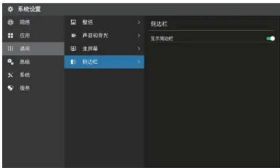Open the 声音和背光 settings entry
Screen dimensions: 280x168
tap(104, 36)
